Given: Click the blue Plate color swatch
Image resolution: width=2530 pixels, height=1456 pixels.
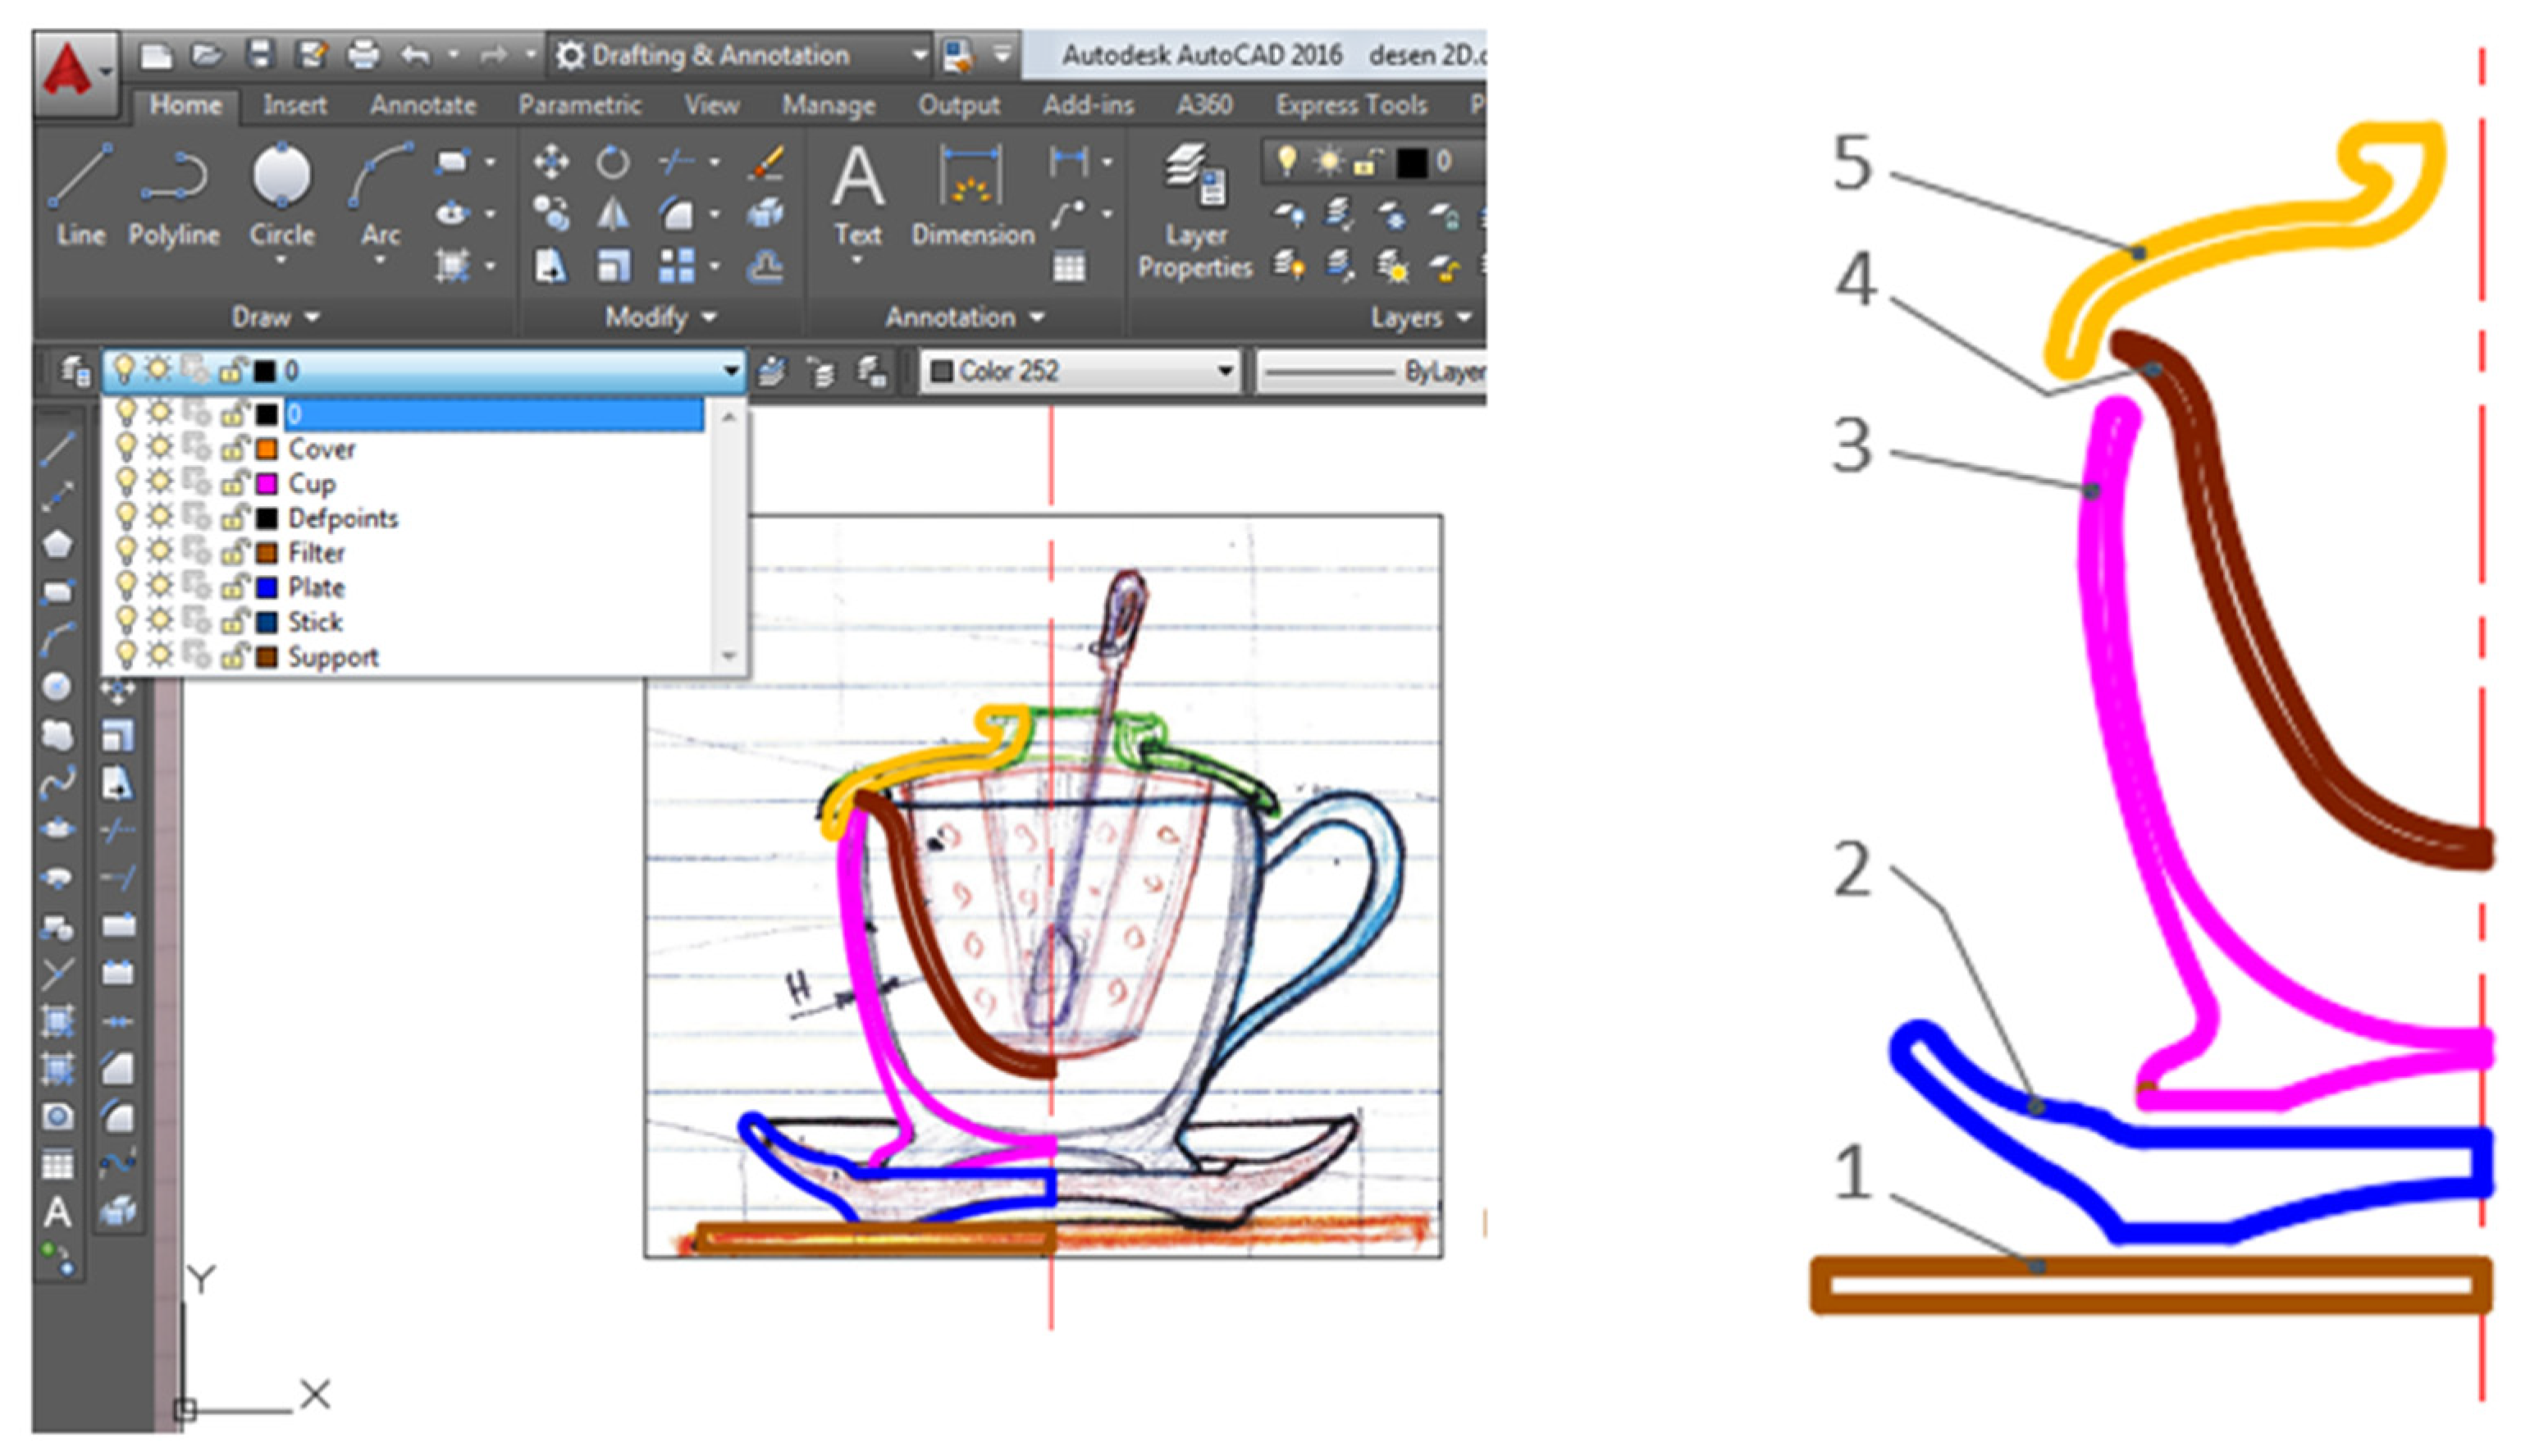Looking at the screenshot, I should [x=266, y=587].
